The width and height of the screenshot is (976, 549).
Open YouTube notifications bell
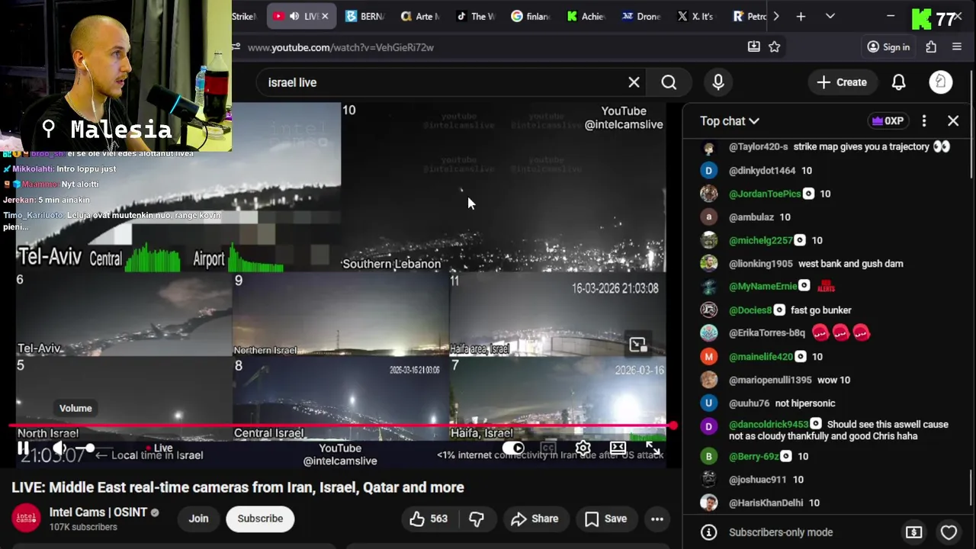point(899,82)
